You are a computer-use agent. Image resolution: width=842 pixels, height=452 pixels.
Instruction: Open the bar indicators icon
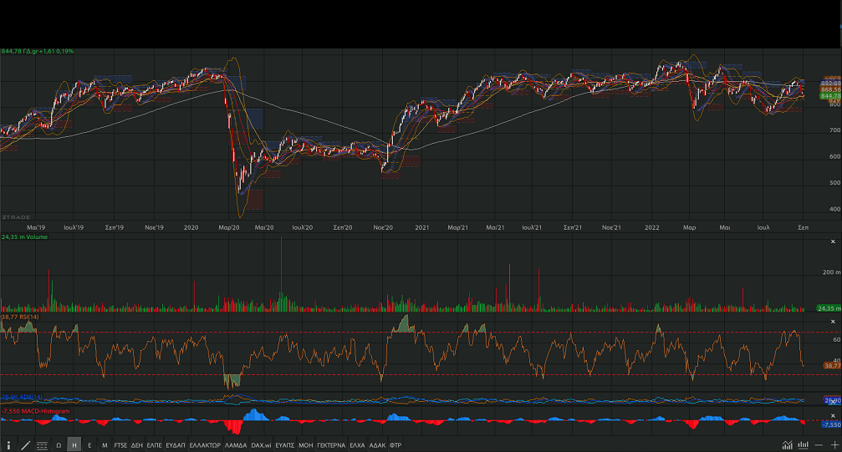tap(804, 445)
